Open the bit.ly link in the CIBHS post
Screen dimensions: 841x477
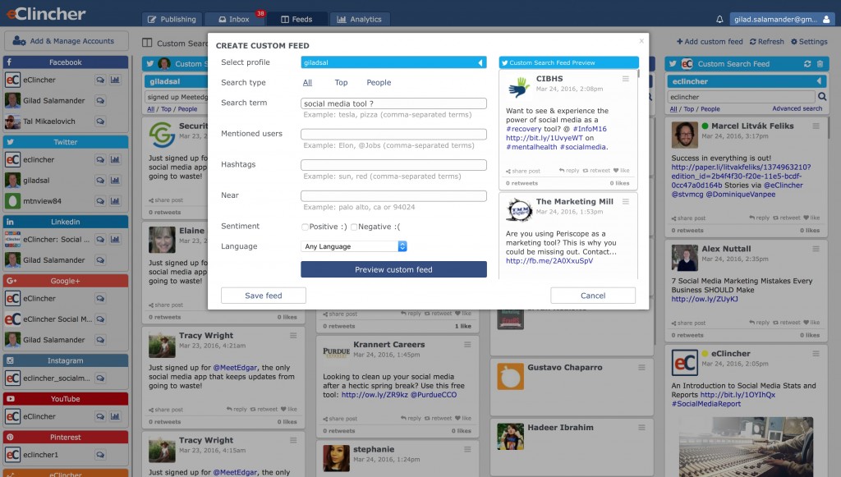(544, 138)
